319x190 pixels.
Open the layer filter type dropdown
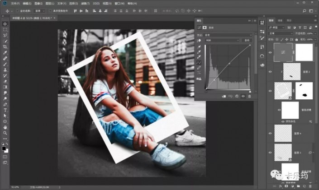pyautogui.click(x=276, y=28)
